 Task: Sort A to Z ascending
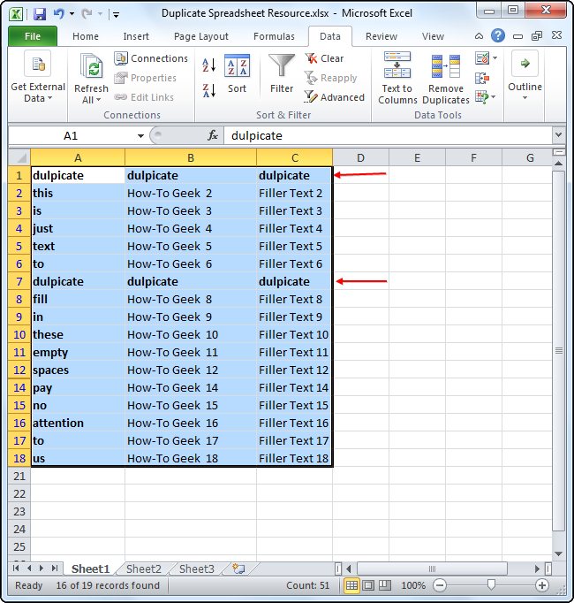[x=209, y=65]
